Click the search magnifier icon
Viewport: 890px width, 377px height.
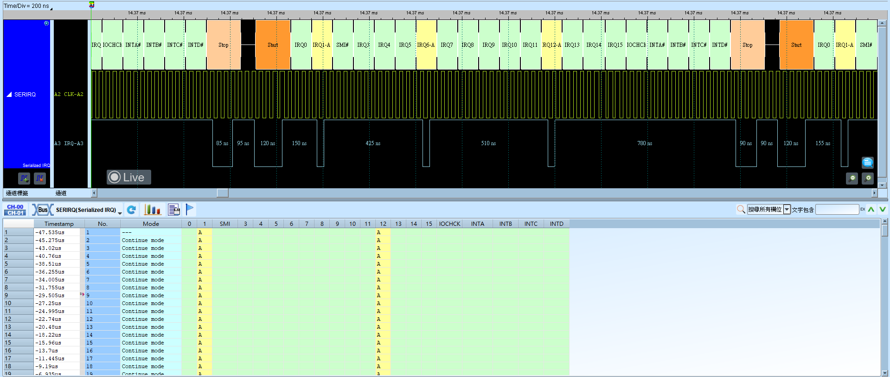point(741,210)
